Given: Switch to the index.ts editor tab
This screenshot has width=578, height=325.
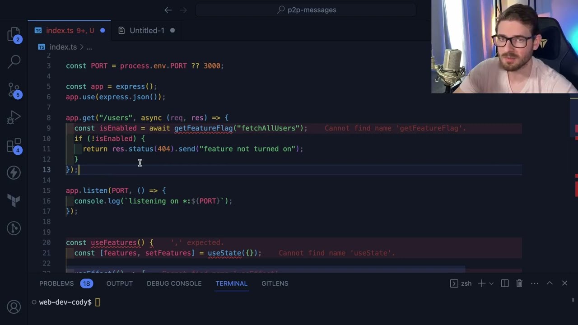Looking at the screenshot, I should tap(69, 30).
